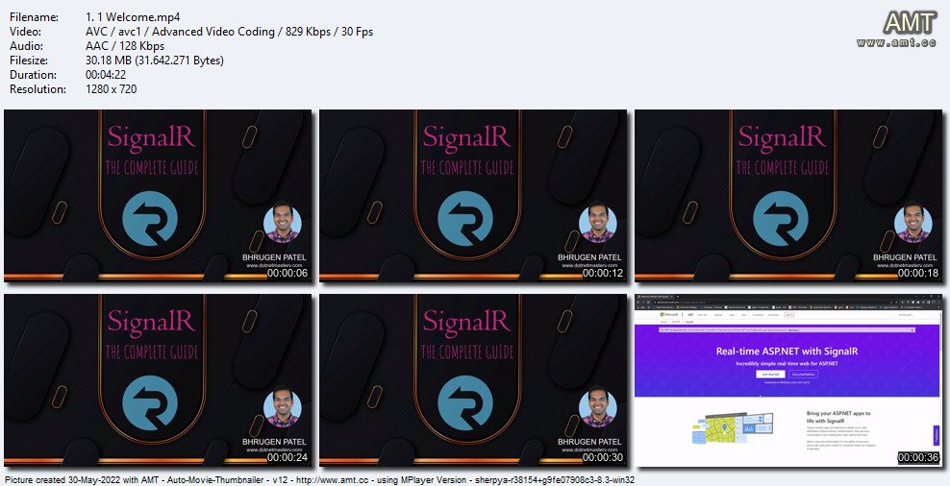
Task: Click the video codec line 'AVC / avc1'
Action: tap(230, 32)
